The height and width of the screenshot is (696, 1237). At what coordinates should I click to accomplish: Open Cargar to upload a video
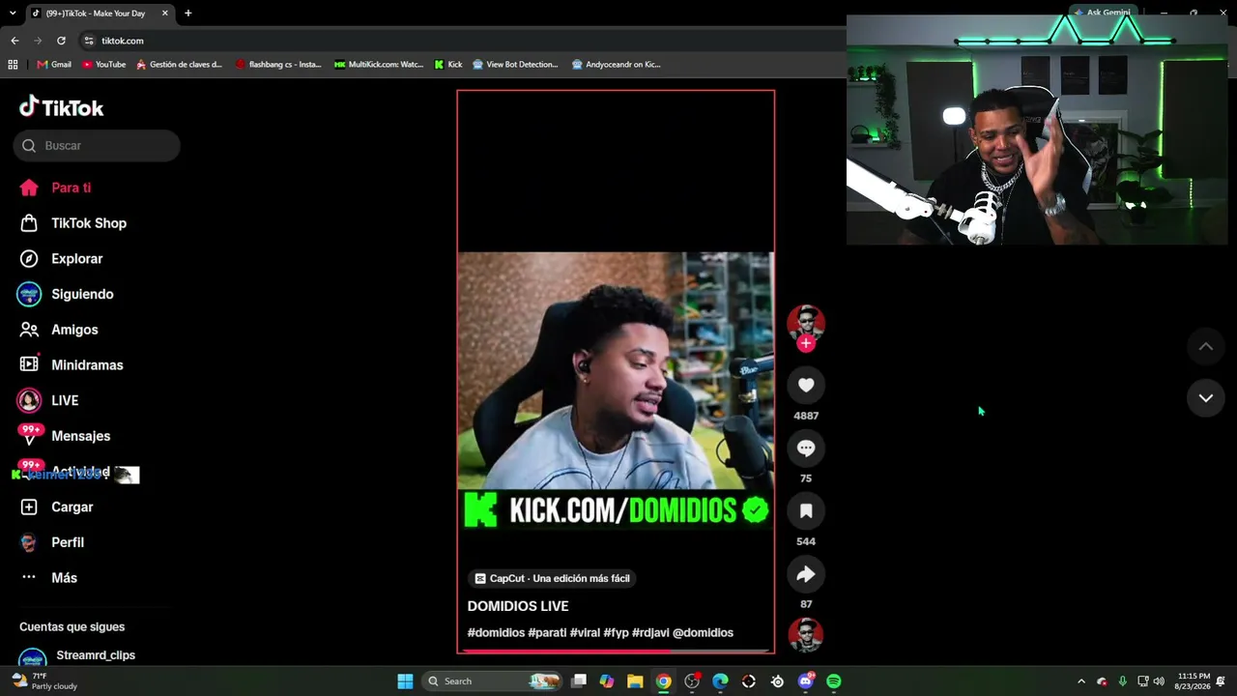57,507
